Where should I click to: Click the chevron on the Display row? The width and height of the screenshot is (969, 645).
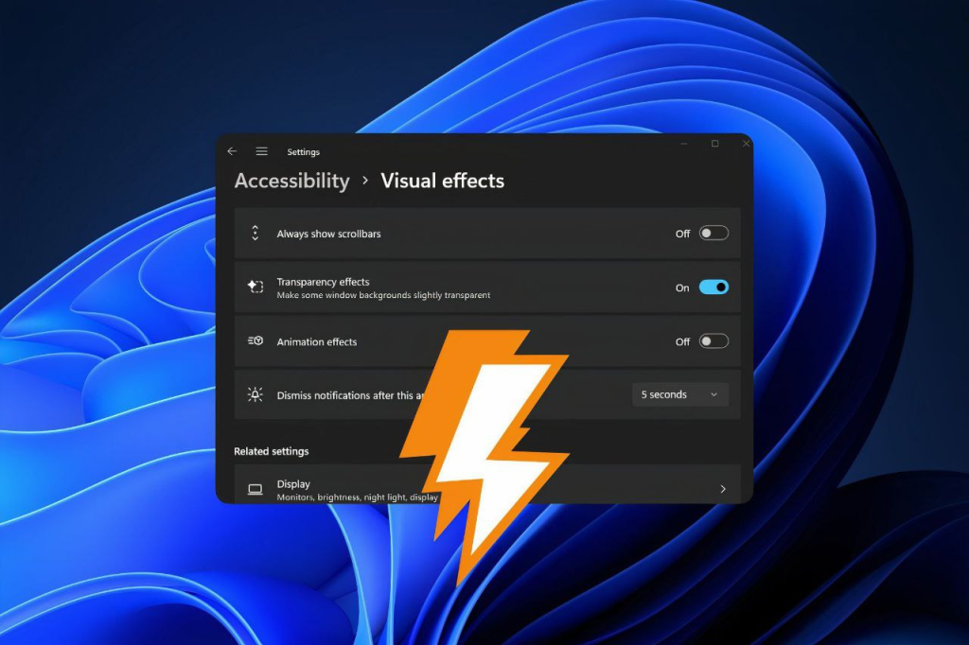click(723, 489)
